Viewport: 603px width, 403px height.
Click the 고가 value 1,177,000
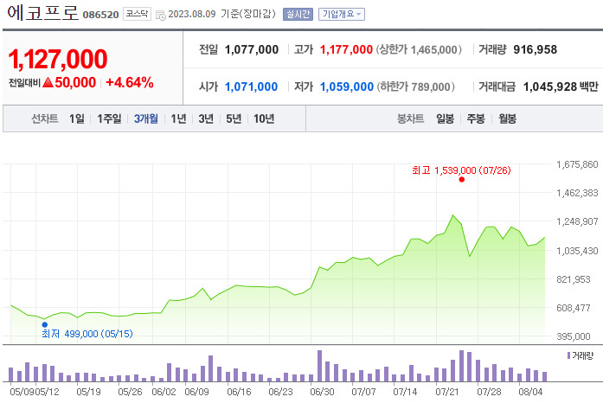coord(346,49)
